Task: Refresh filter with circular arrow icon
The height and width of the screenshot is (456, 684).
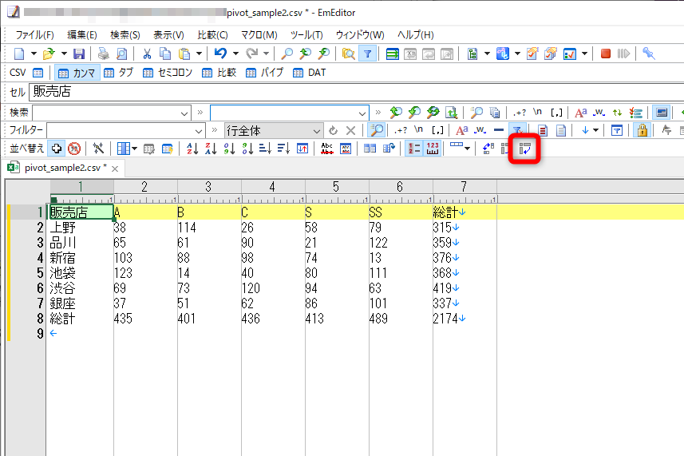Action: 334,130
